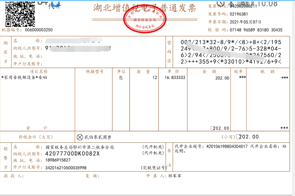Click the invoice title 湖北增值税电子普通发票
Screen dimensions: 295x196
[145, 8]
